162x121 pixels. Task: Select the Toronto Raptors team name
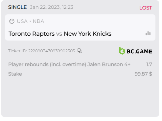32,34
